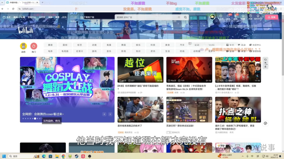Open the Windows Start menu icon
This screenshot has width=284, height=159.
click(4, 156)
